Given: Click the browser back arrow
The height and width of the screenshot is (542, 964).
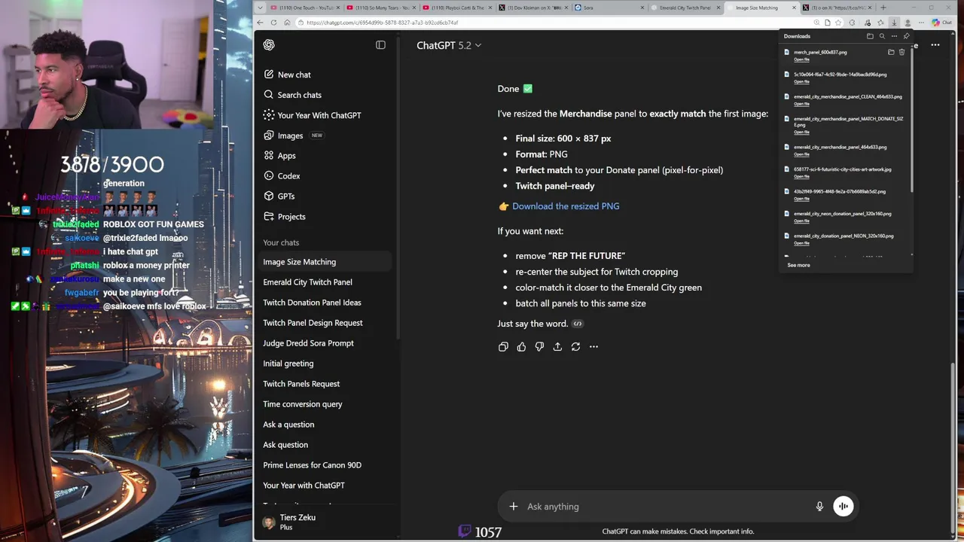Looking at the screenshot, I should (260, 23).
